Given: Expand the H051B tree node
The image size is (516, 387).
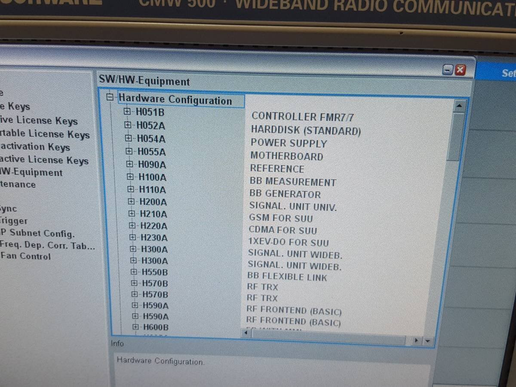Looking at the screenshot, I should (x=127, y=112).
